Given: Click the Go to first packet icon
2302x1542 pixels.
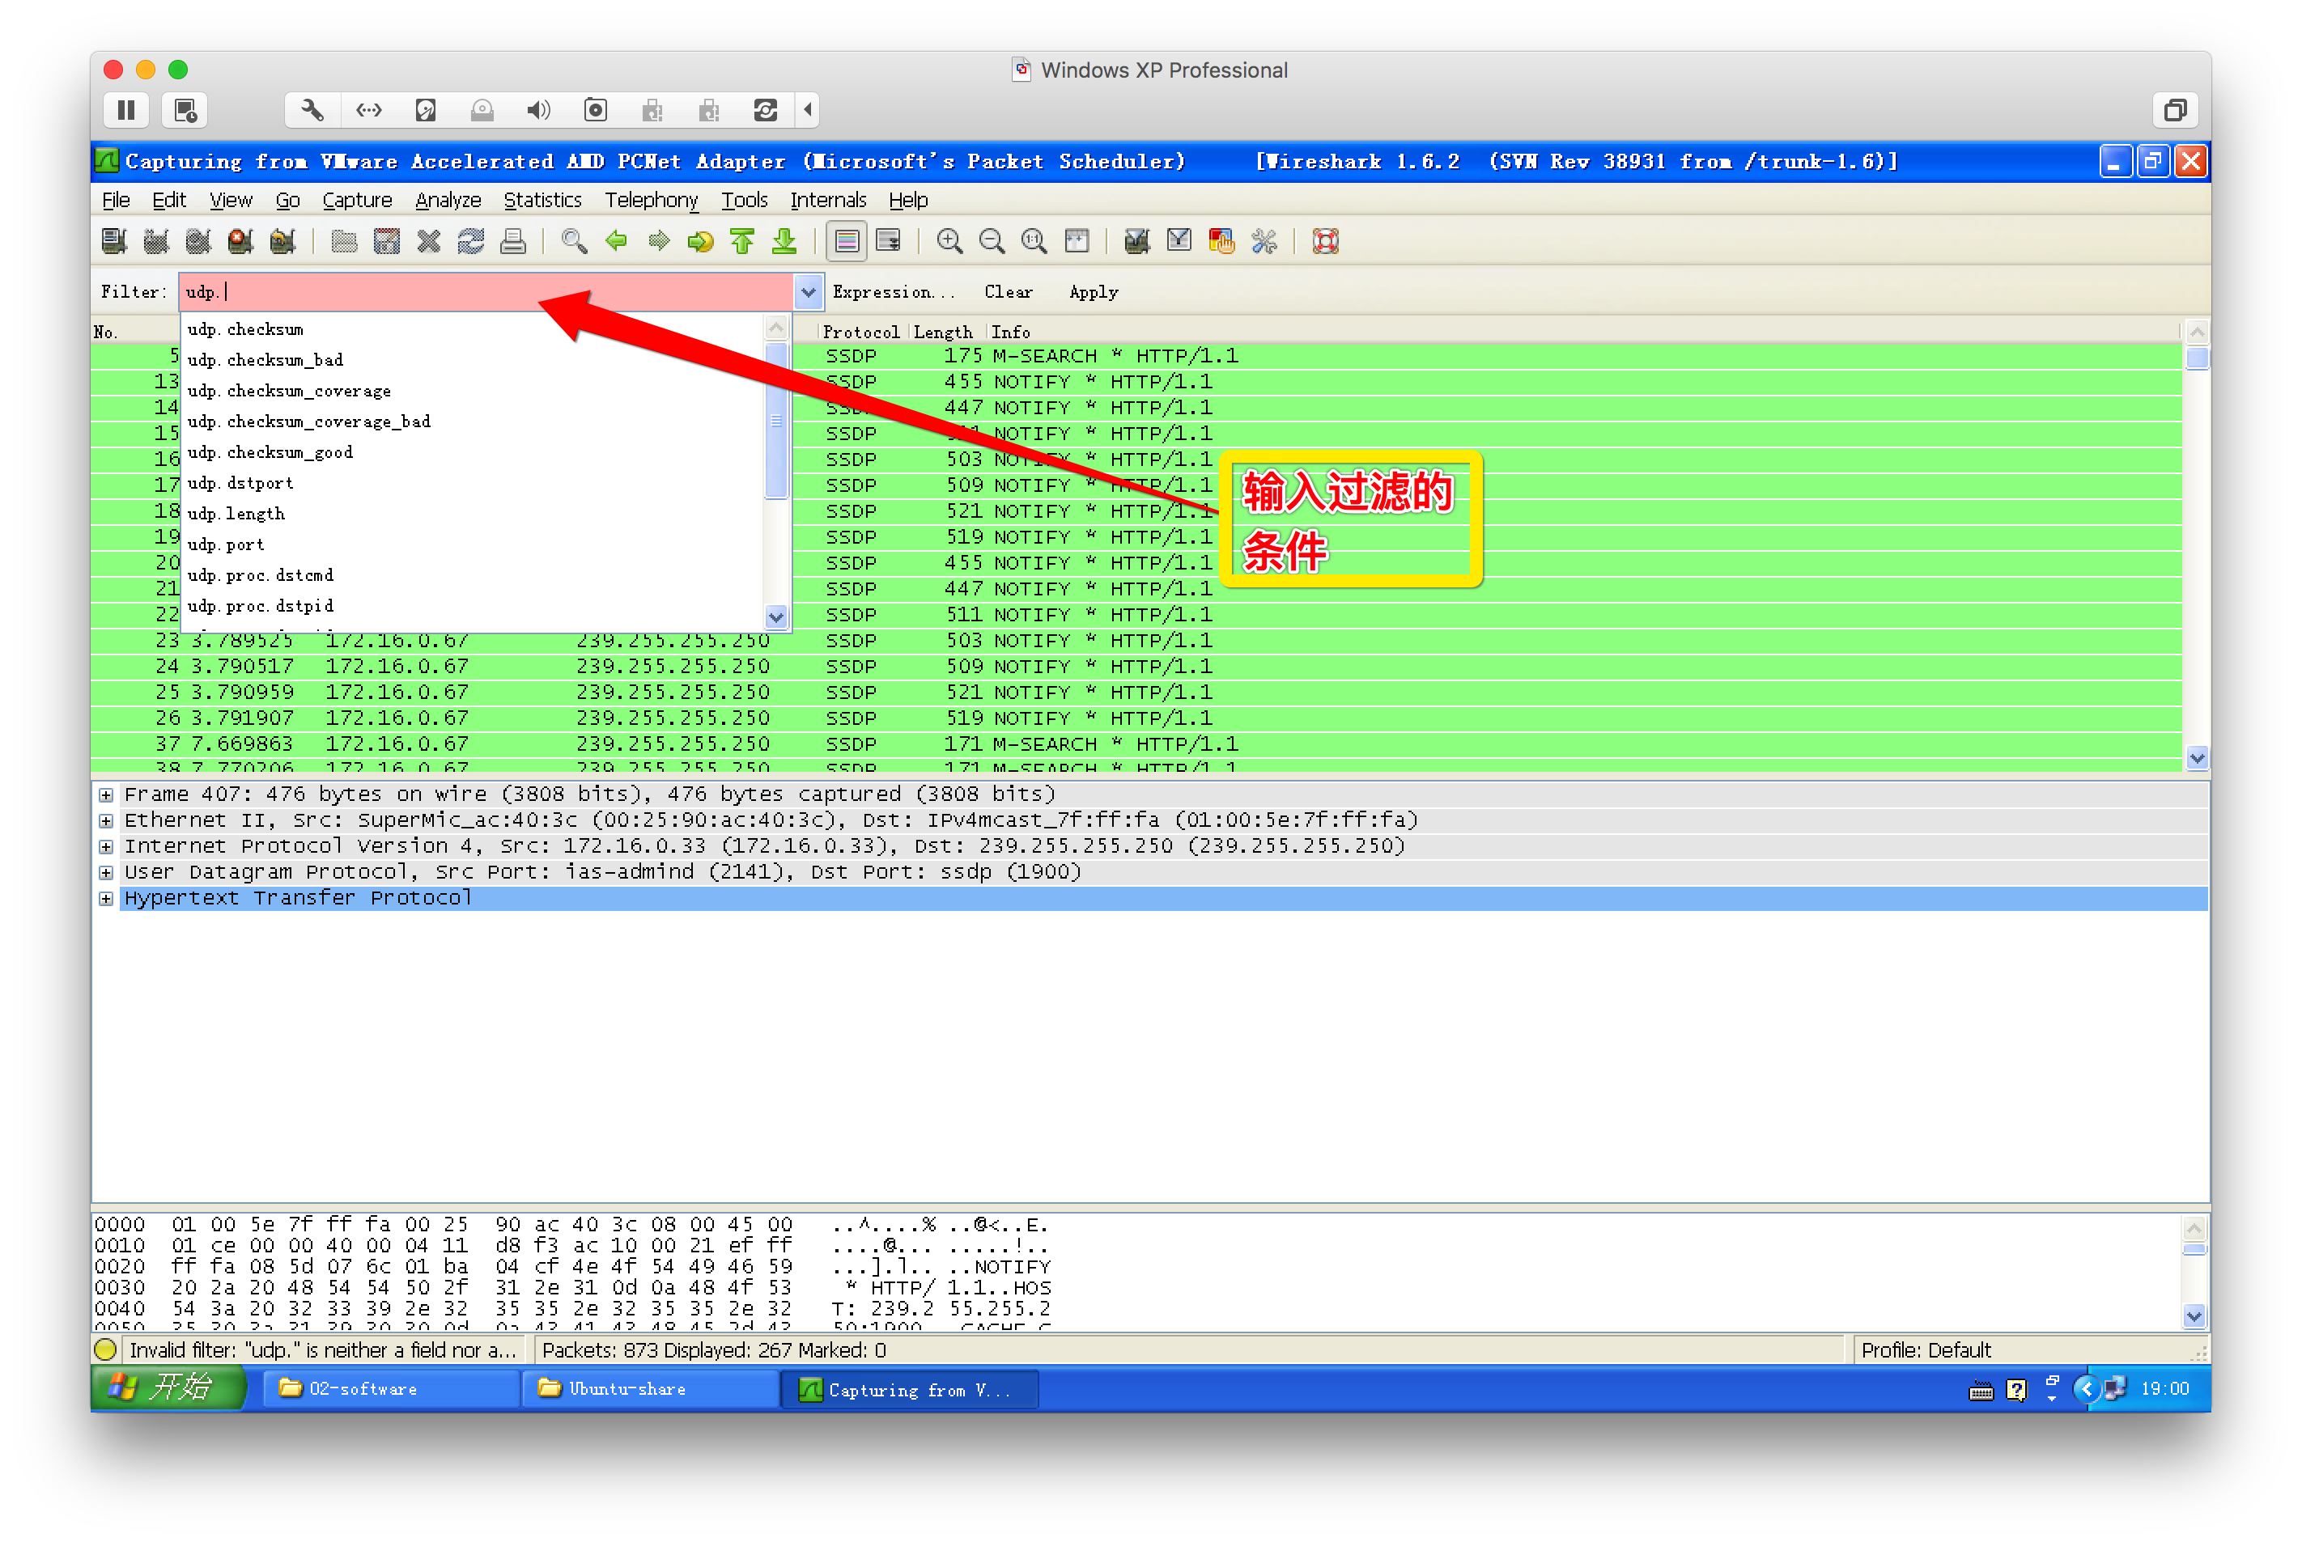Looking at the screenshot, I should [x=741, y=241].
